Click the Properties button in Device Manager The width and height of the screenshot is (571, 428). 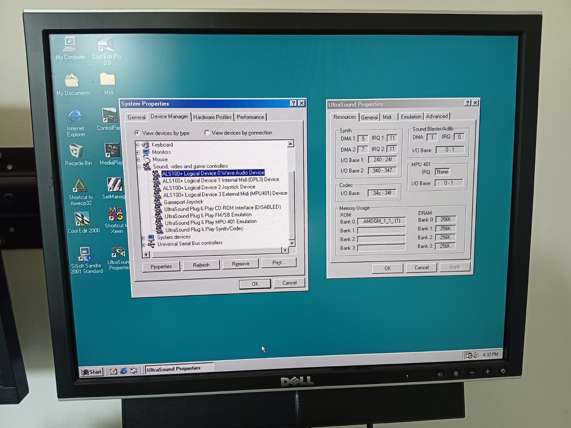click(161, 266)
